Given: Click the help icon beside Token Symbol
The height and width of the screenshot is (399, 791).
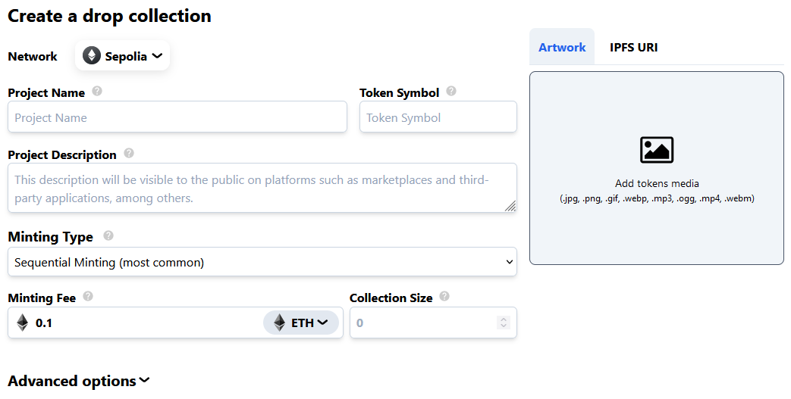Looking at the screenshot, I should tap(451, 92).
